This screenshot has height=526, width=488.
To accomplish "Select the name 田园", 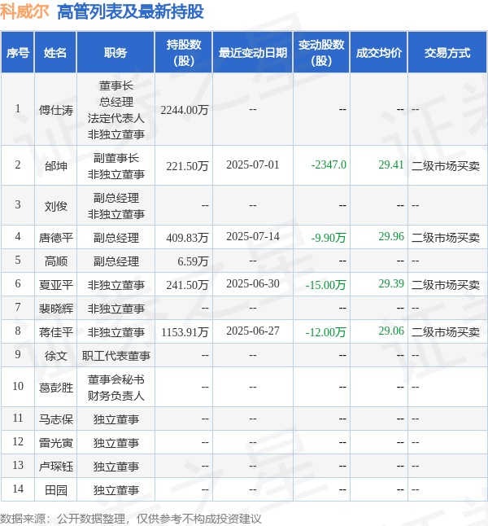I will [x=55, y=490].
